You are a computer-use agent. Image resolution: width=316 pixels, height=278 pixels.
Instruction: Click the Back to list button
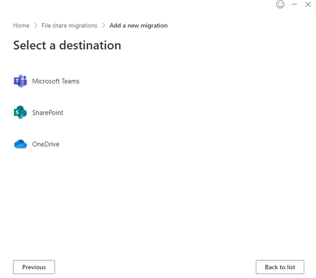pyautogui.click(x=280, y=267)
